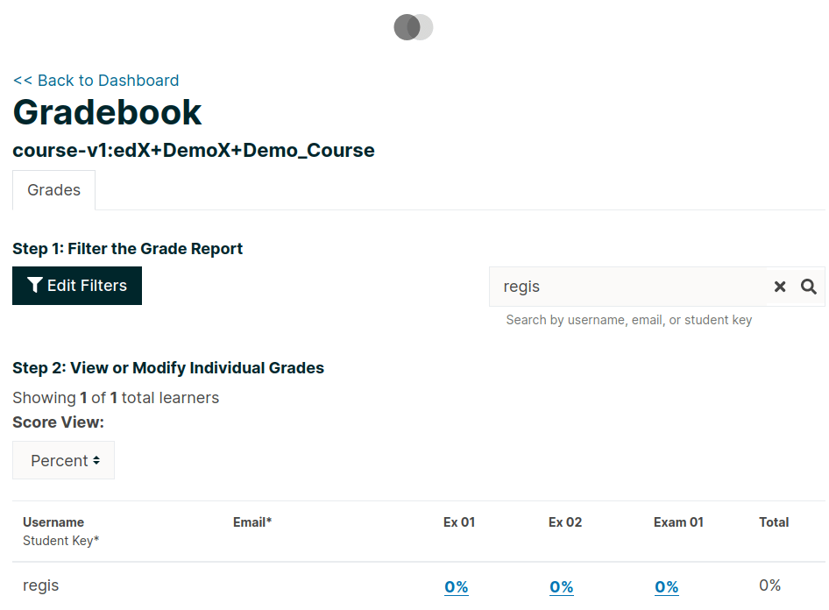Image resolution: width=829 pixels, height=610 pixels.
Task: Toggle the theme switch at the top
Action: coord(413,27)
